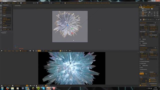160x90 pixels.
Task: Open the Sobol pattern dropdown
Action: [x=152, y=59]
